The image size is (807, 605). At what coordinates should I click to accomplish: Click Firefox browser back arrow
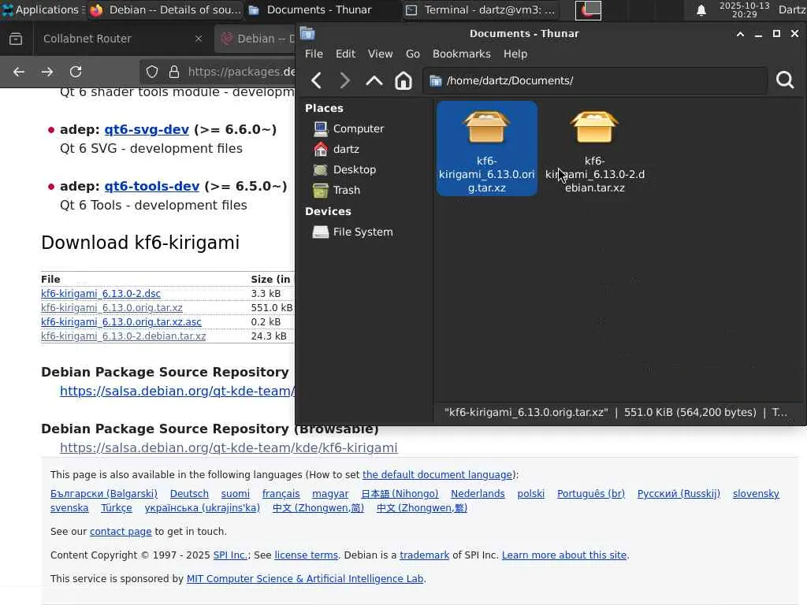[19, 72]
